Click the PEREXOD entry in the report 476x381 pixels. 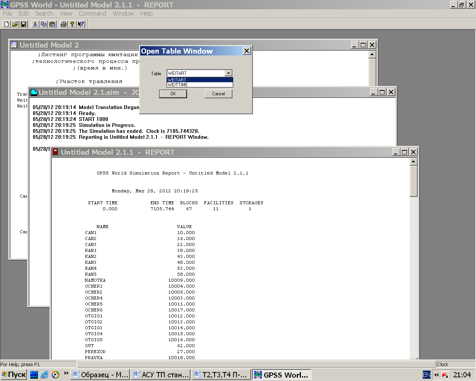tap(95, 352)
